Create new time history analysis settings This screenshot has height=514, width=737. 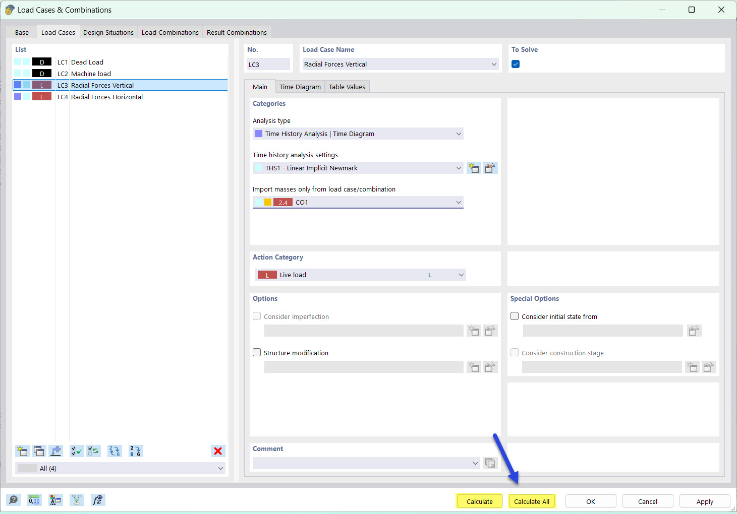[x=473, y=168]
